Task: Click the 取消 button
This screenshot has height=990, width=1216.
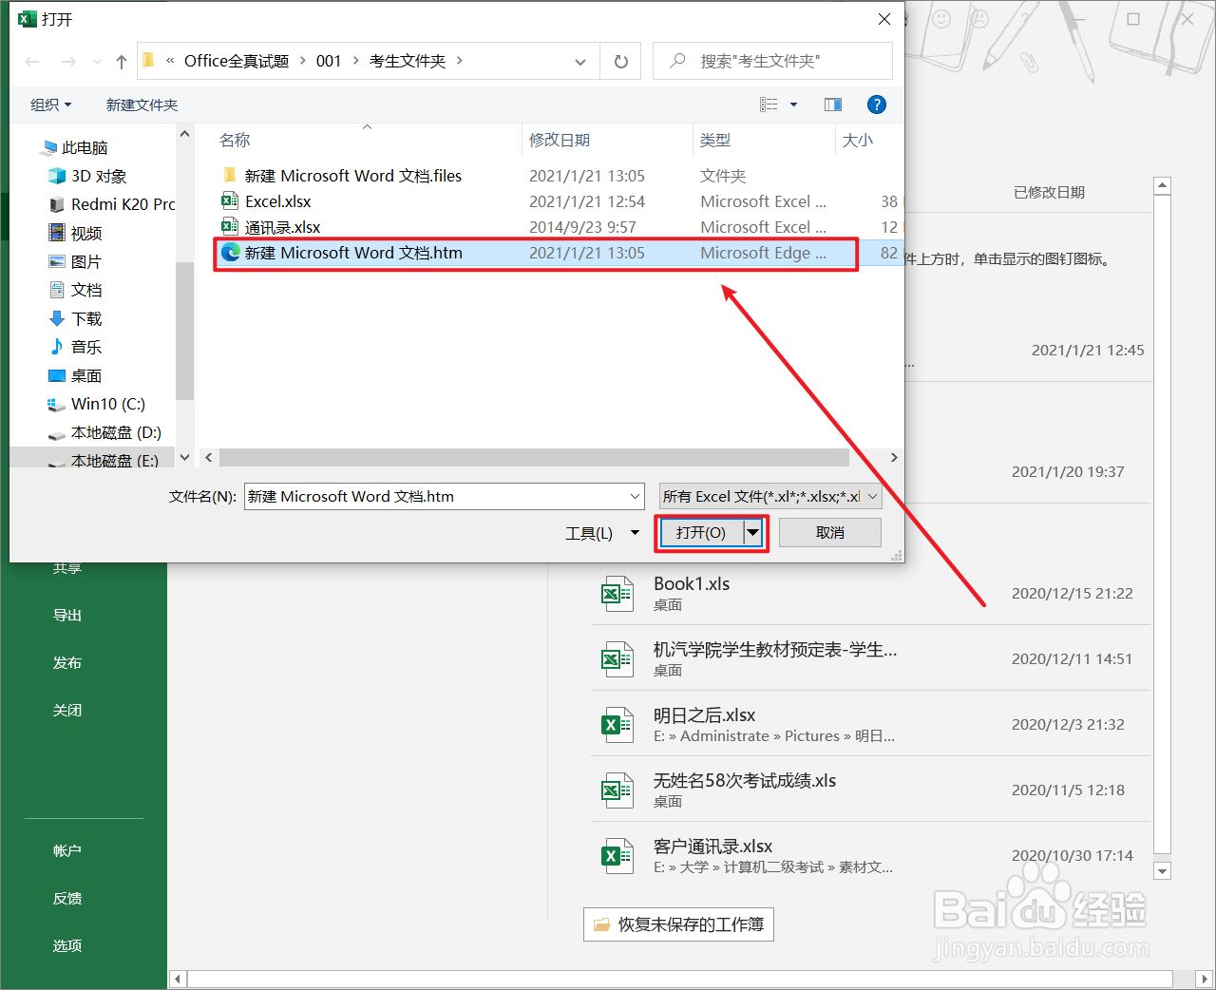Action: tap(829, 533)
